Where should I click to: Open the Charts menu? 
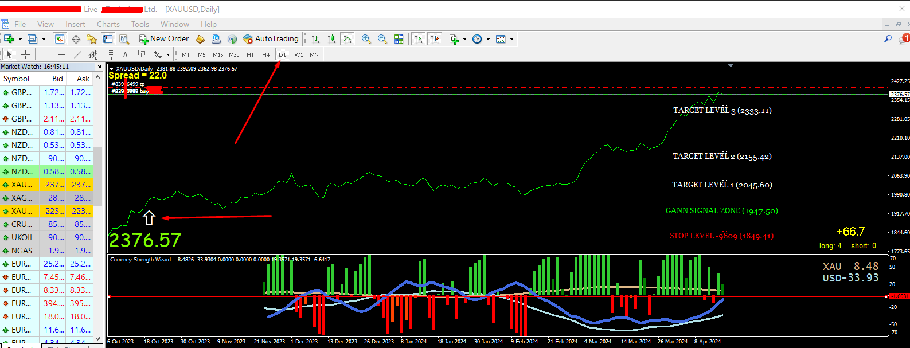point(108,24)
